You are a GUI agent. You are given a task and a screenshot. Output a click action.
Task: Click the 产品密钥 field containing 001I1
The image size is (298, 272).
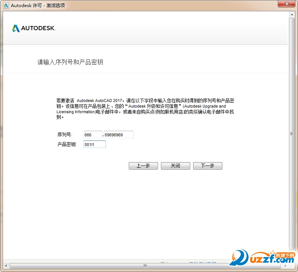95,144
